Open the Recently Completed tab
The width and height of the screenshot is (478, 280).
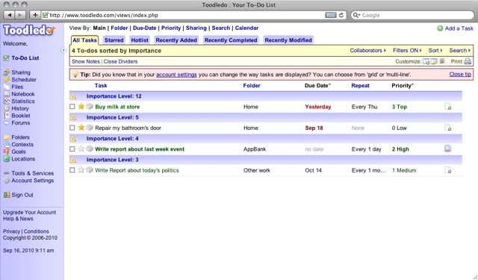[231, 40]
